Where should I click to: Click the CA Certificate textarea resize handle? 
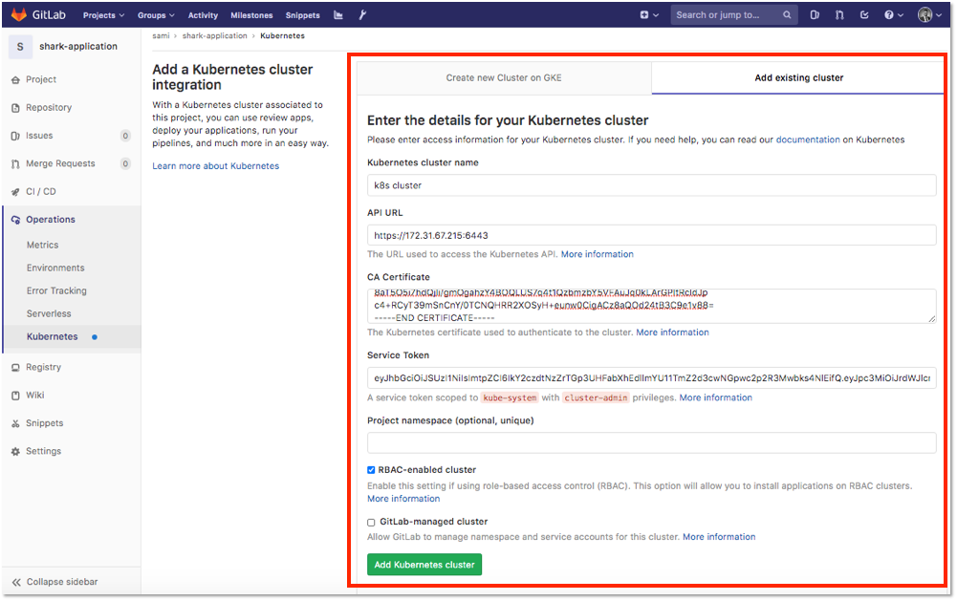click(932, 319)
